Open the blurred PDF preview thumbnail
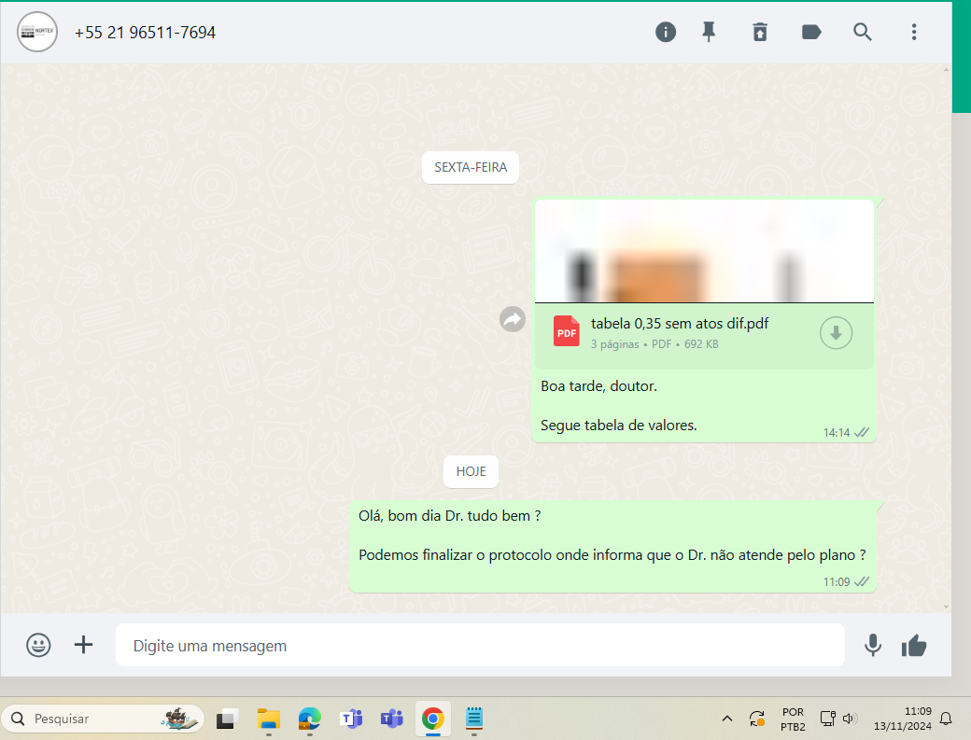 coord(704,251)
